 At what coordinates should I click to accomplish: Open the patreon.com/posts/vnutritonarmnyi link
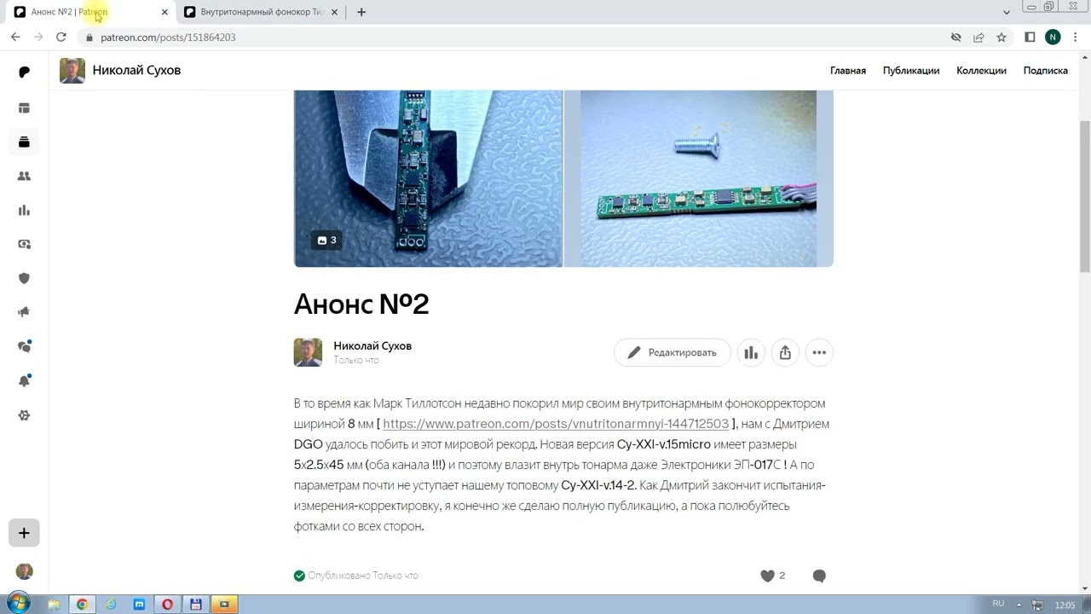pyautogui.click(x=556, y=424)
